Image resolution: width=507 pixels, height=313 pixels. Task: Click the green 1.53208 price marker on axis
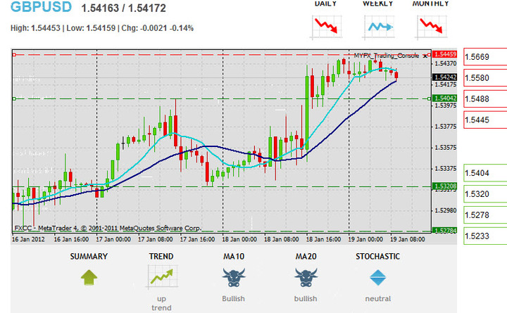tap(444, 186)
